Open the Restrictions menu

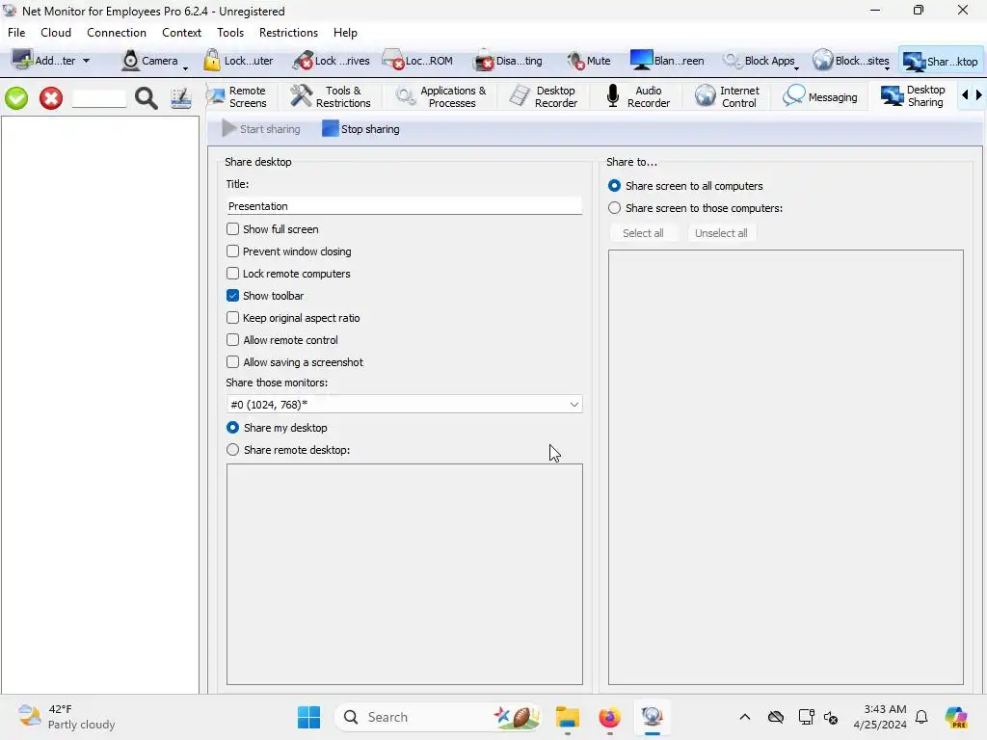[x=288, y=33]
